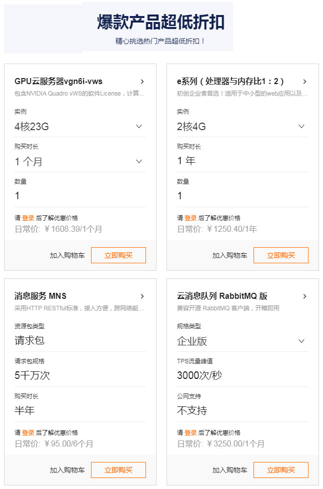
Task: Add RabbitMQ 版 to 购物车
Action: tap(229, 470)
